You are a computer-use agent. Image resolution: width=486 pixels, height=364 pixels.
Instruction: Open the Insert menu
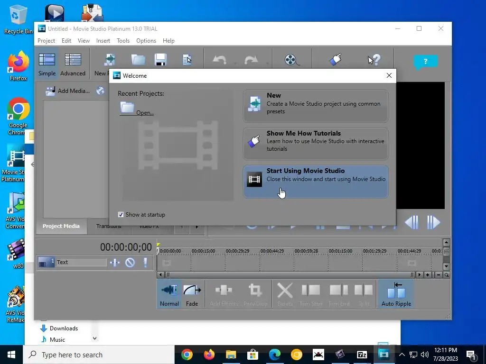click(103, 41)
